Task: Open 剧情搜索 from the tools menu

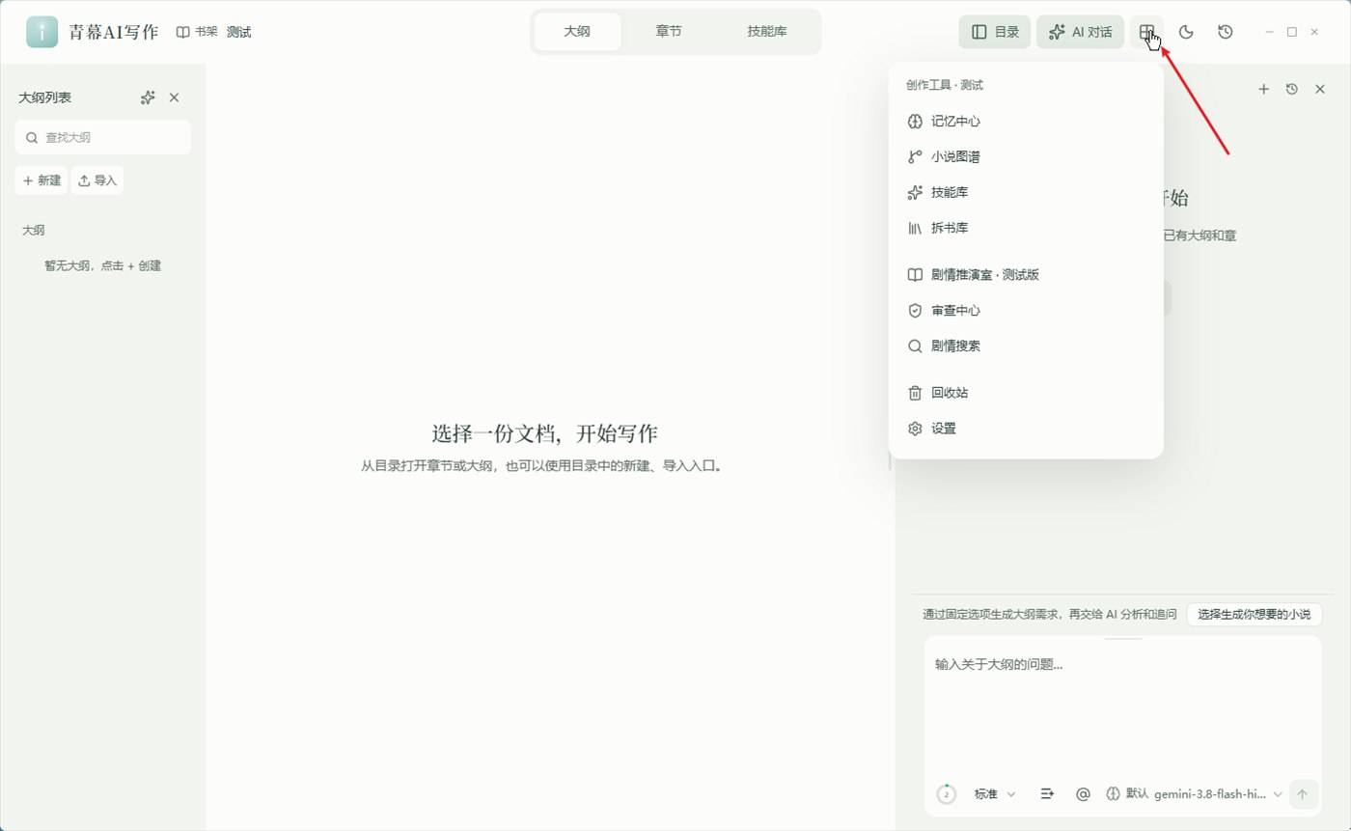Action: coord(1026,346)
